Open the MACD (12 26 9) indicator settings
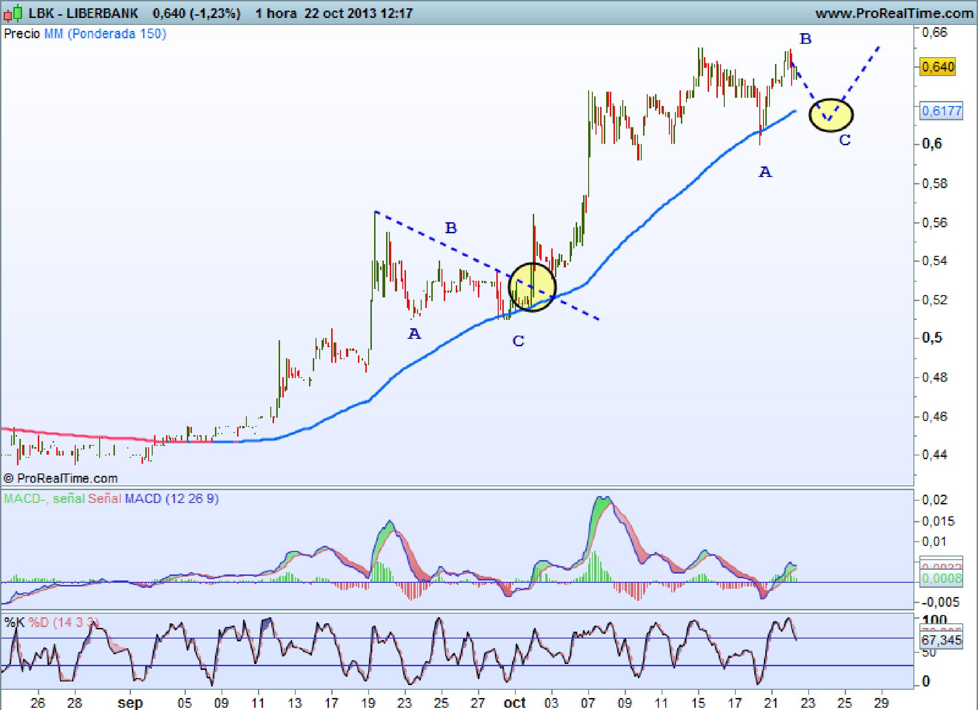The height and width of the screenshot is (710, 978). click(172, 498)
